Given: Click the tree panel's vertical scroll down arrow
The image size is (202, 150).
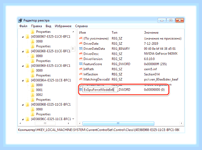Looking at the screenshot, I should point(73,119).
